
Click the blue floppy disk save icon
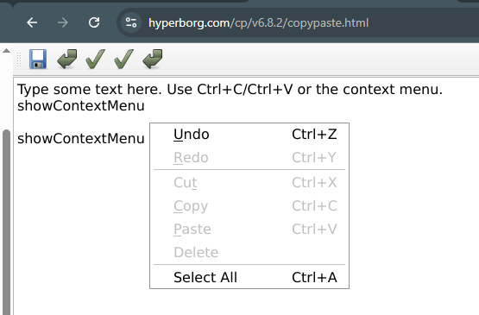tap(38, 59)
